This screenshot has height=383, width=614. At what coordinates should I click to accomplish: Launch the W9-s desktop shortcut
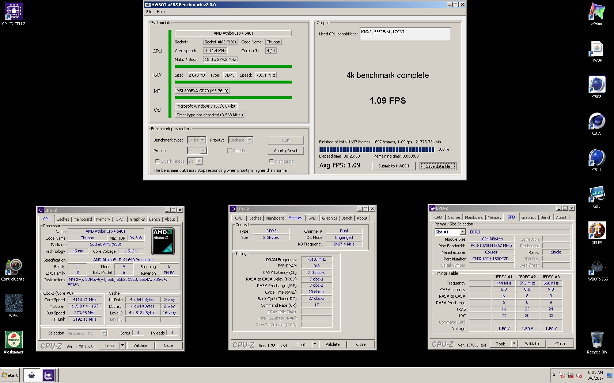coord(14,306)
